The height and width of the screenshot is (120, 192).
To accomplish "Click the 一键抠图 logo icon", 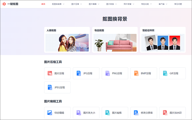I will [4, 4].
